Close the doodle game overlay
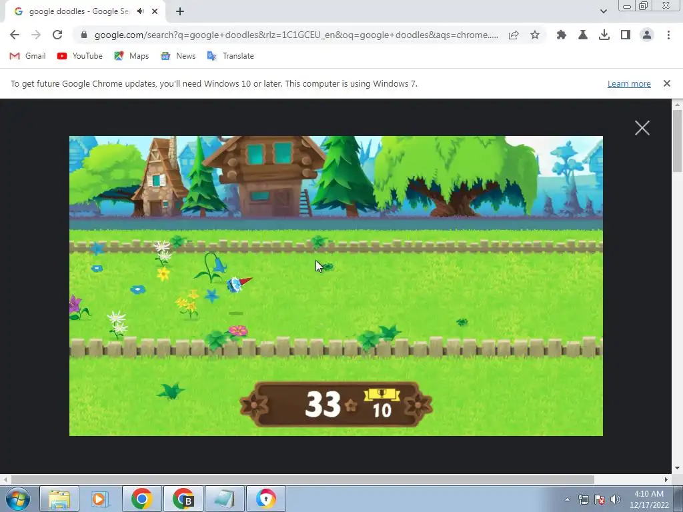The height and width of the screenshot is (512, 683). click(642, 128)
